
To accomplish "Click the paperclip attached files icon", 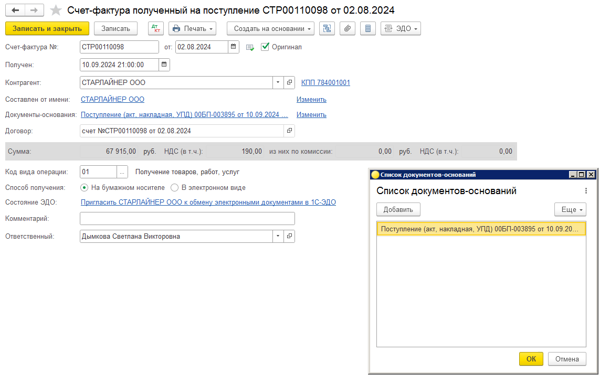I will click(347, 28).
